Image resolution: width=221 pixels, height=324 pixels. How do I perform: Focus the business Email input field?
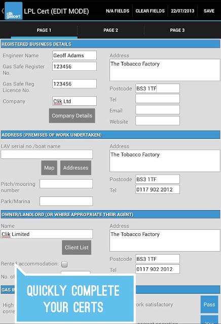pos(158,110)
